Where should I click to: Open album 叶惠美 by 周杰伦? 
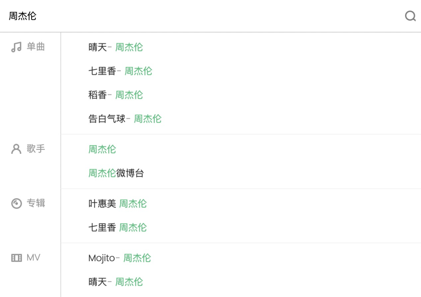[117, 204]
